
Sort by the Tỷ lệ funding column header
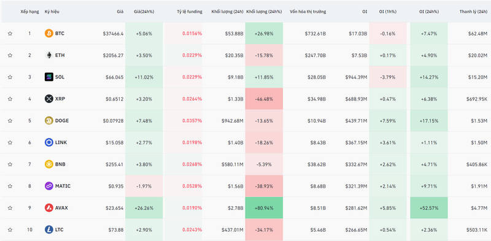[x=190, y=12]
